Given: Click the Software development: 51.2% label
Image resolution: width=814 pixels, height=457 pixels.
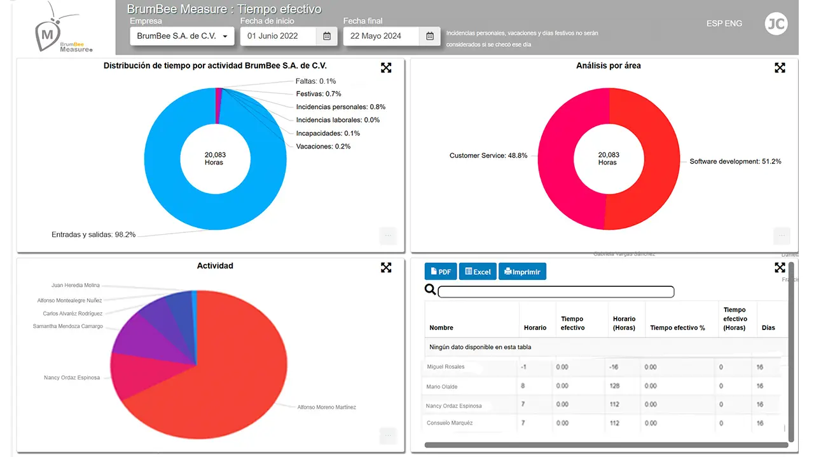Looking at the screenshot, I should coord(736,162).
